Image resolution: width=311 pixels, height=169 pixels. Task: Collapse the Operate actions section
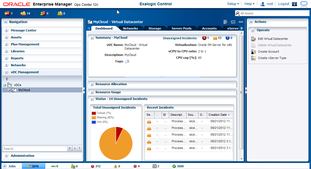click(x=252, y=30)
